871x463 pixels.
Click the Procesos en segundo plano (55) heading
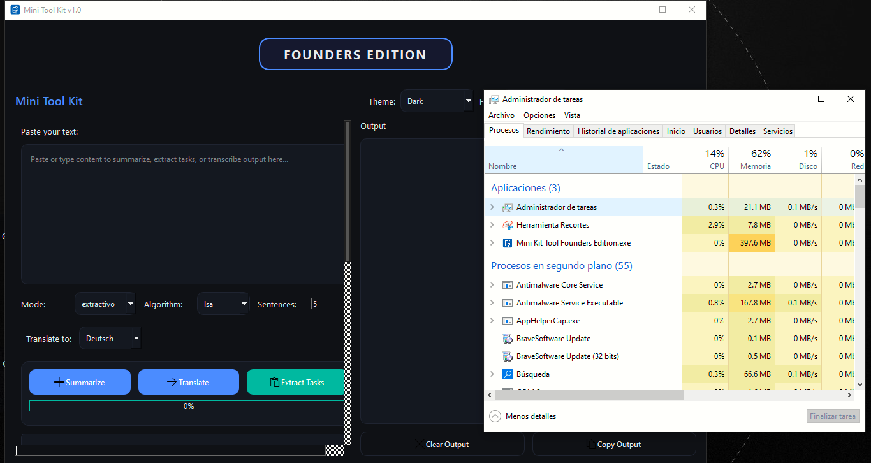tap(562, 265)
